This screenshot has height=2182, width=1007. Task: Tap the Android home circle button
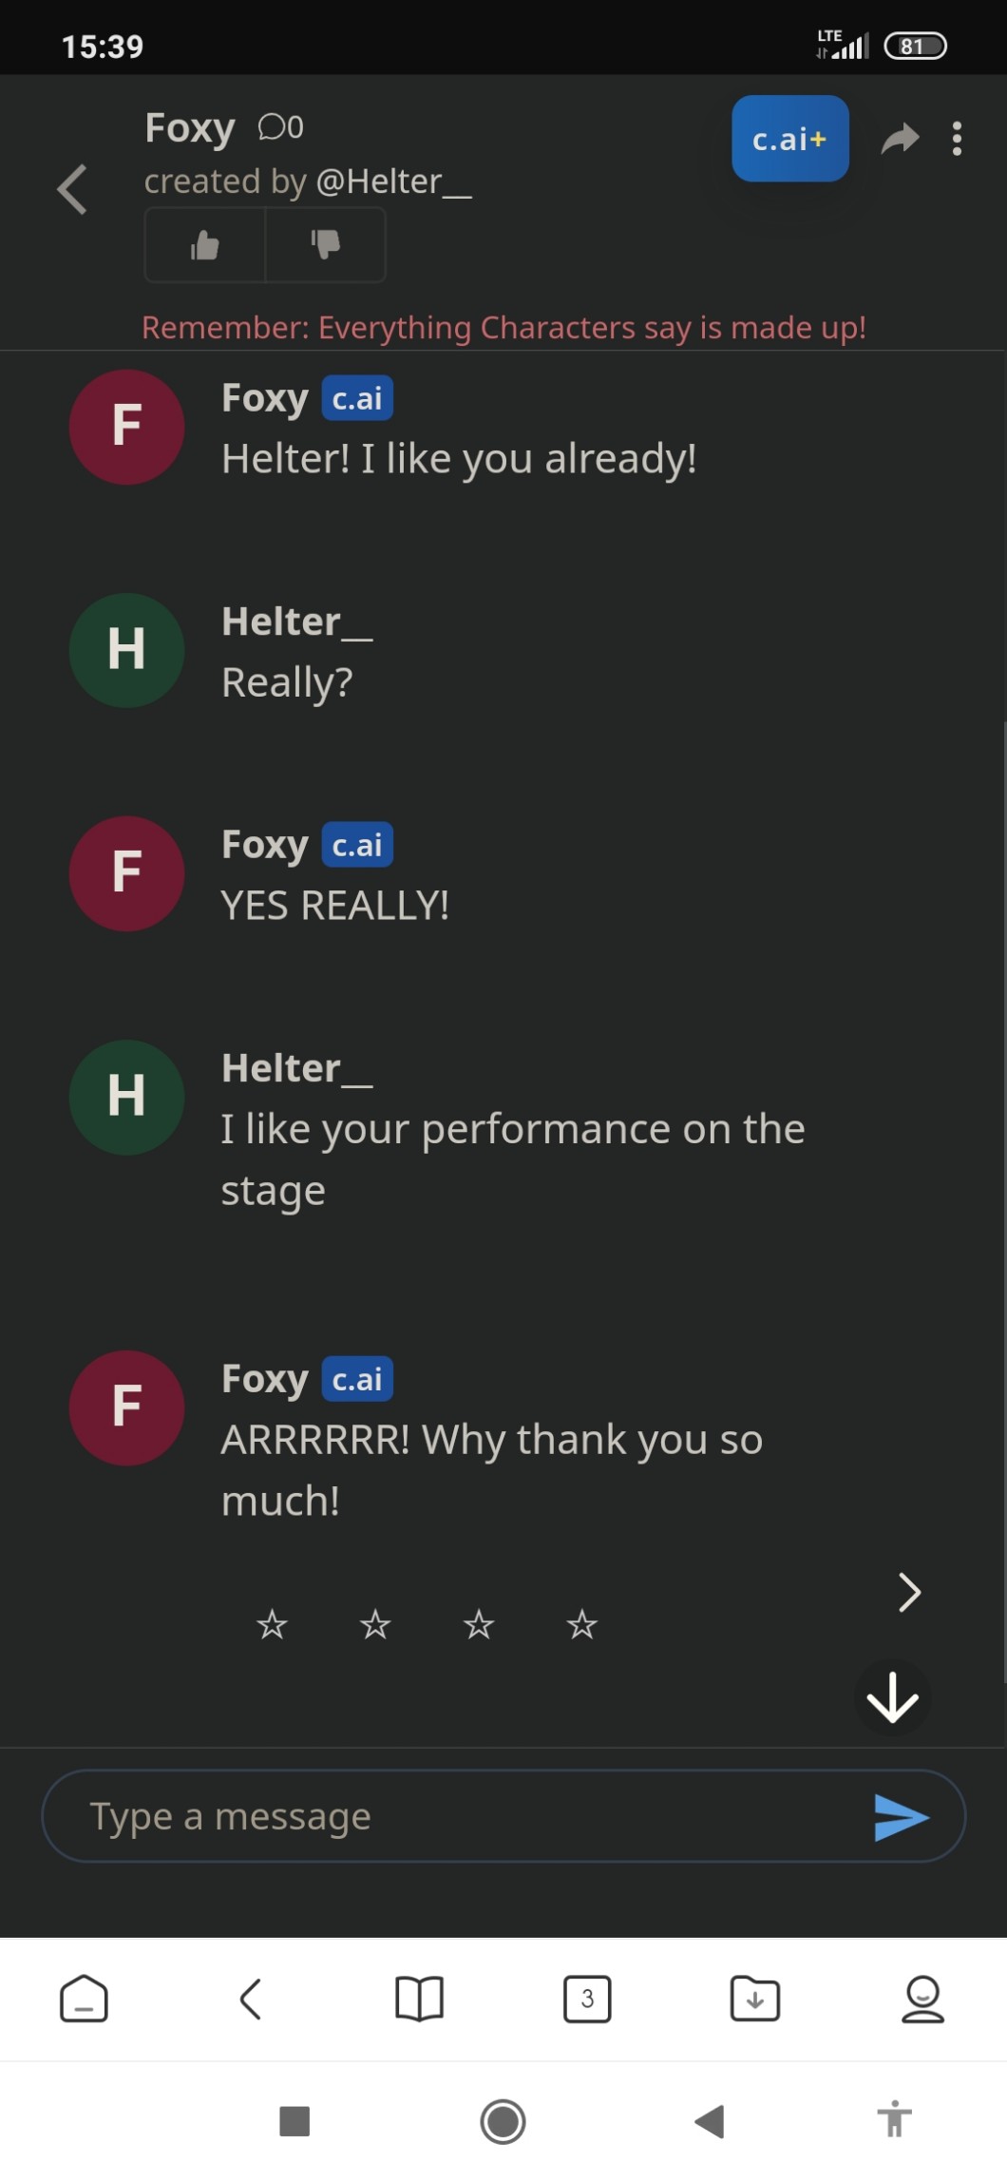pyautogui.click(x=503, y=2121)
